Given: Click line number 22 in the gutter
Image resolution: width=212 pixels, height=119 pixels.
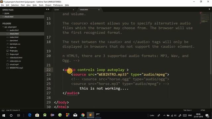Looking at the screenshot, I should coord(49,70).
